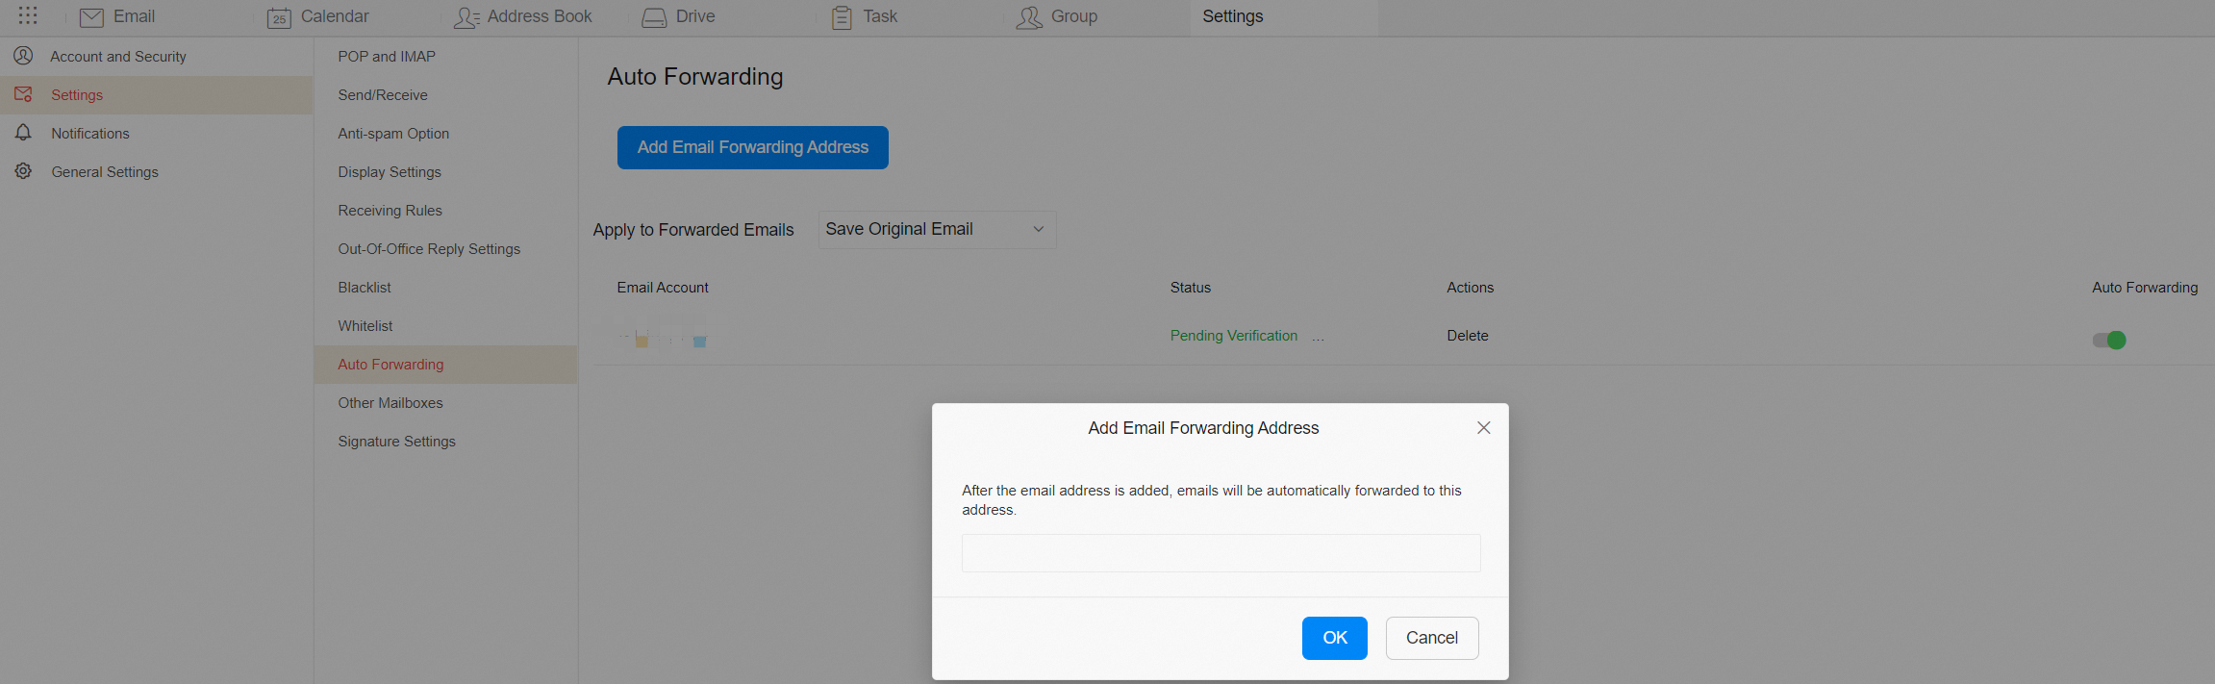Click the Address Book contacts icon
Viewport: 2215px width, 684px height.
point(466,17)
